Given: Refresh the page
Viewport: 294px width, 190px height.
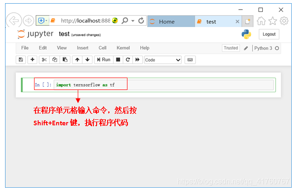Looking at the screenshot, I should pyautogui.click(x=141, y=21).
